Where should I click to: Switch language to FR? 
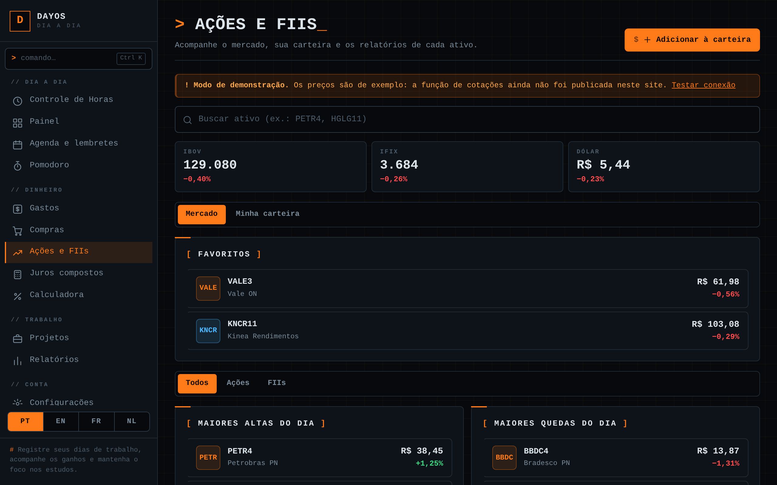pyautogui.click(x=96, y=421)
